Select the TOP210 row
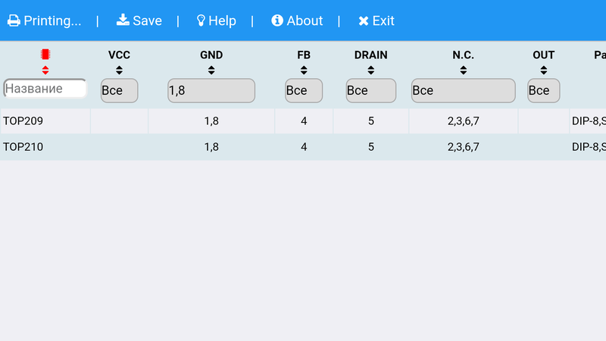The width and height of the screenshot is (606, 341). [x=303, y=147]
